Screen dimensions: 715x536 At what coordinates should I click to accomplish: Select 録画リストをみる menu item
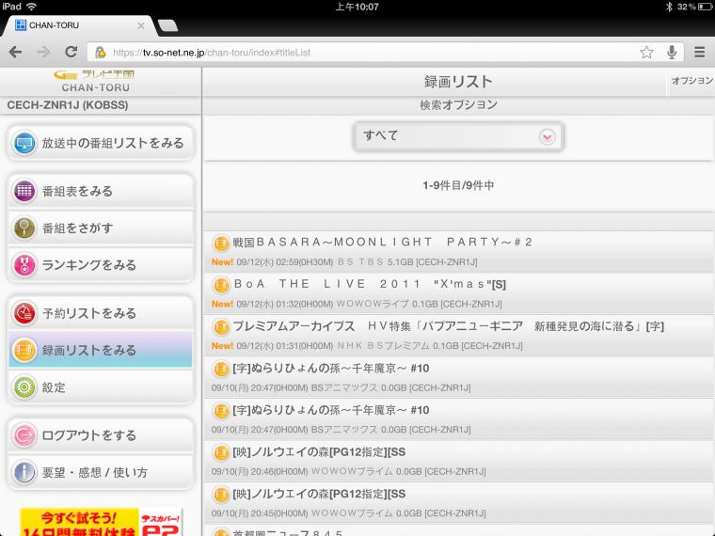click(101, 350)
